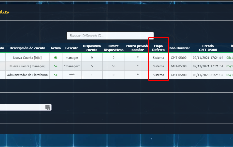Click the Dispositivo cuenta column header

click(x=92, y=48)
